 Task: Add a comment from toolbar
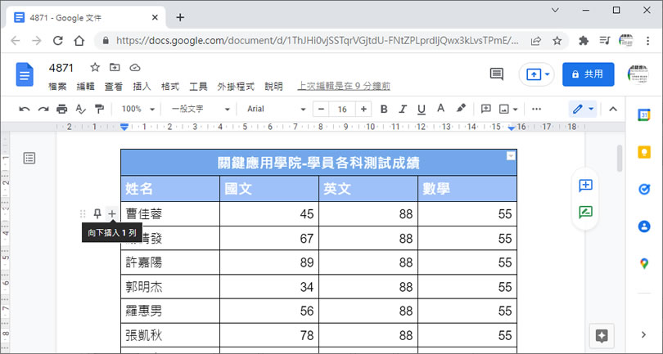pyautogui.click(x=486, y=109)
